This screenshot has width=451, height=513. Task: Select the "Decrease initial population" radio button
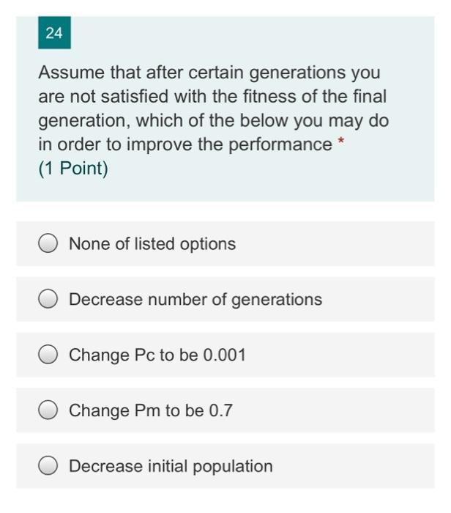[x=48, y=466]
